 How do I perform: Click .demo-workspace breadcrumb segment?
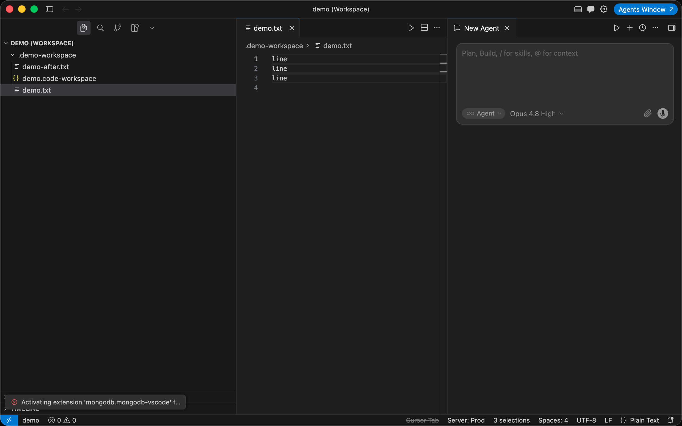(x=274, y=46)
